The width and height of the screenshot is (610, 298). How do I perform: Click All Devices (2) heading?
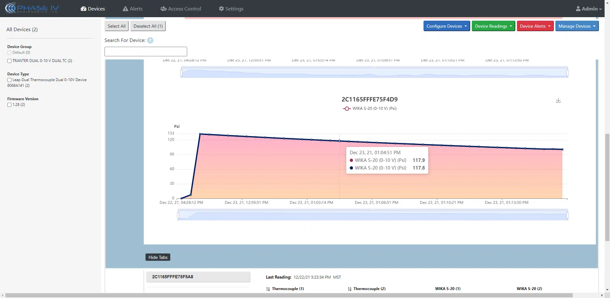click(x=22, y=30)
